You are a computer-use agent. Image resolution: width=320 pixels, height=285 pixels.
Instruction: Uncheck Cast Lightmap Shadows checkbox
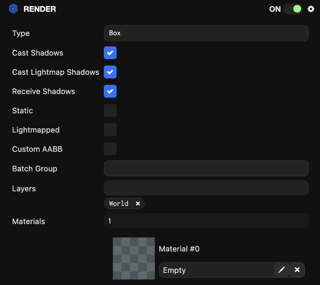coord(110,72)
